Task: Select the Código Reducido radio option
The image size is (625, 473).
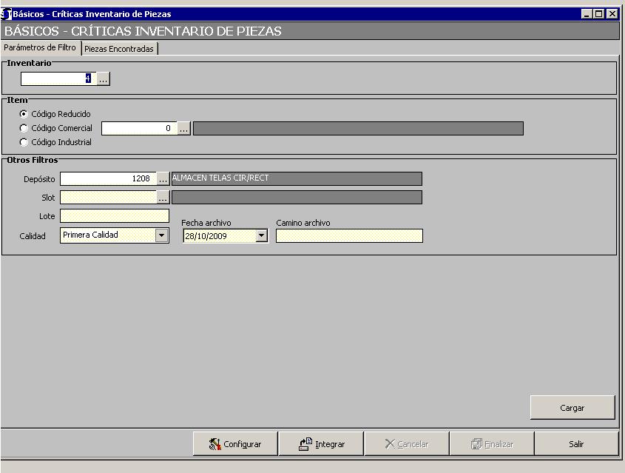Action: 24,114
